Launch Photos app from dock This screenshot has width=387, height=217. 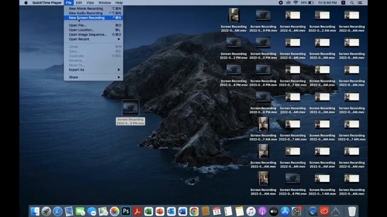[x=114, y=212]
